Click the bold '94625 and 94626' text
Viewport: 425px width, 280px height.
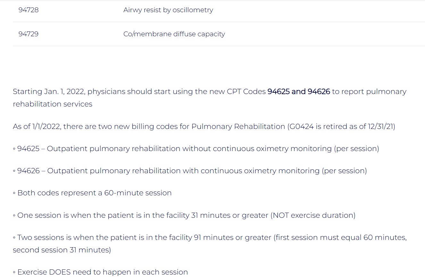point(299,91)
